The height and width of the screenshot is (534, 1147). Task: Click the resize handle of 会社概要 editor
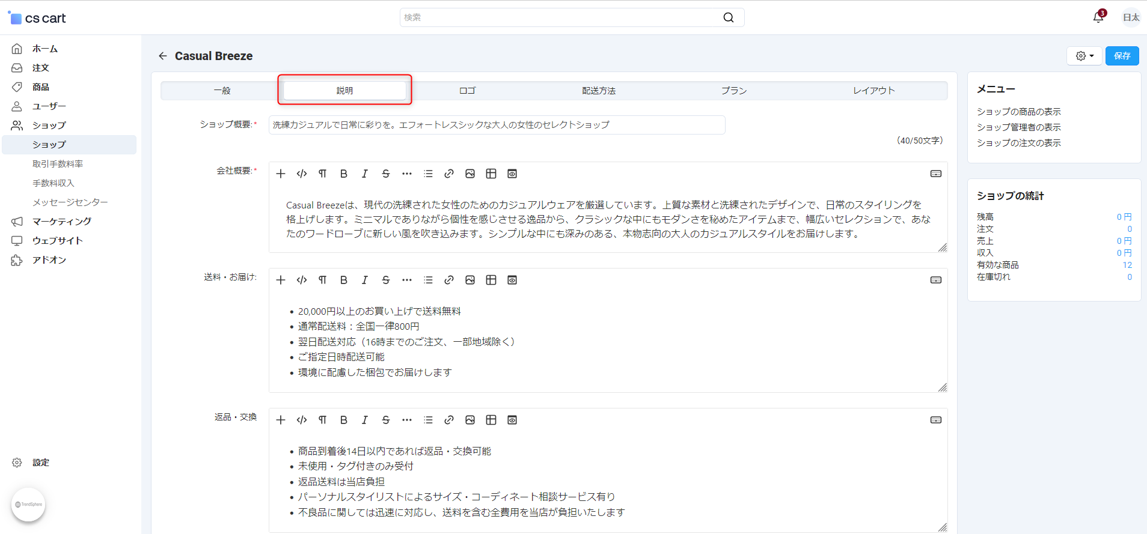(942, 247)
